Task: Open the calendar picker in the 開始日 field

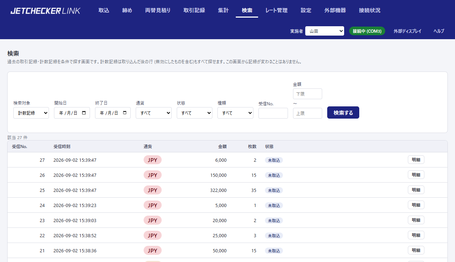Action: click(84, 113)
